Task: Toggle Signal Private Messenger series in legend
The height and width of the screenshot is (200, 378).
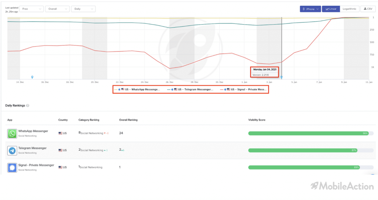Action: (243, 89)
